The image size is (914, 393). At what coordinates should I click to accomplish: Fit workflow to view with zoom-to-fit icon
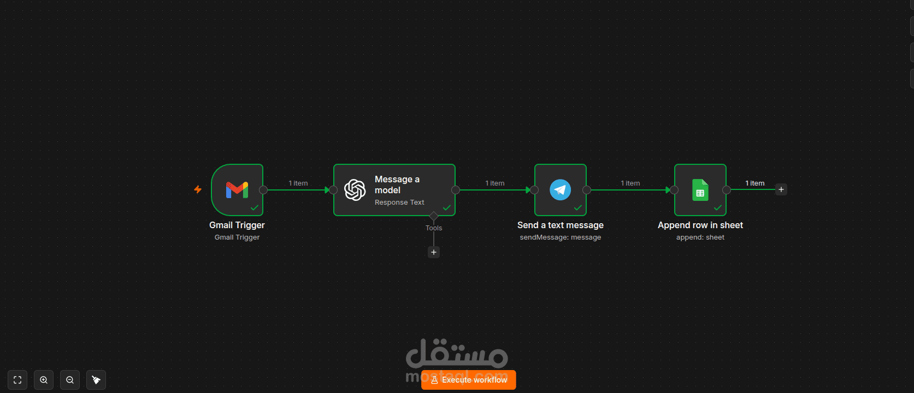[17, 380]
